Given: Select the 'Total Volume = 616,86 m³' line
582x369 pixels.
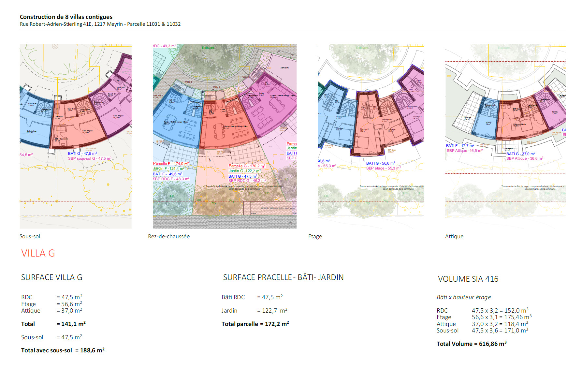Looking at the screenshot, I should 472,344.
